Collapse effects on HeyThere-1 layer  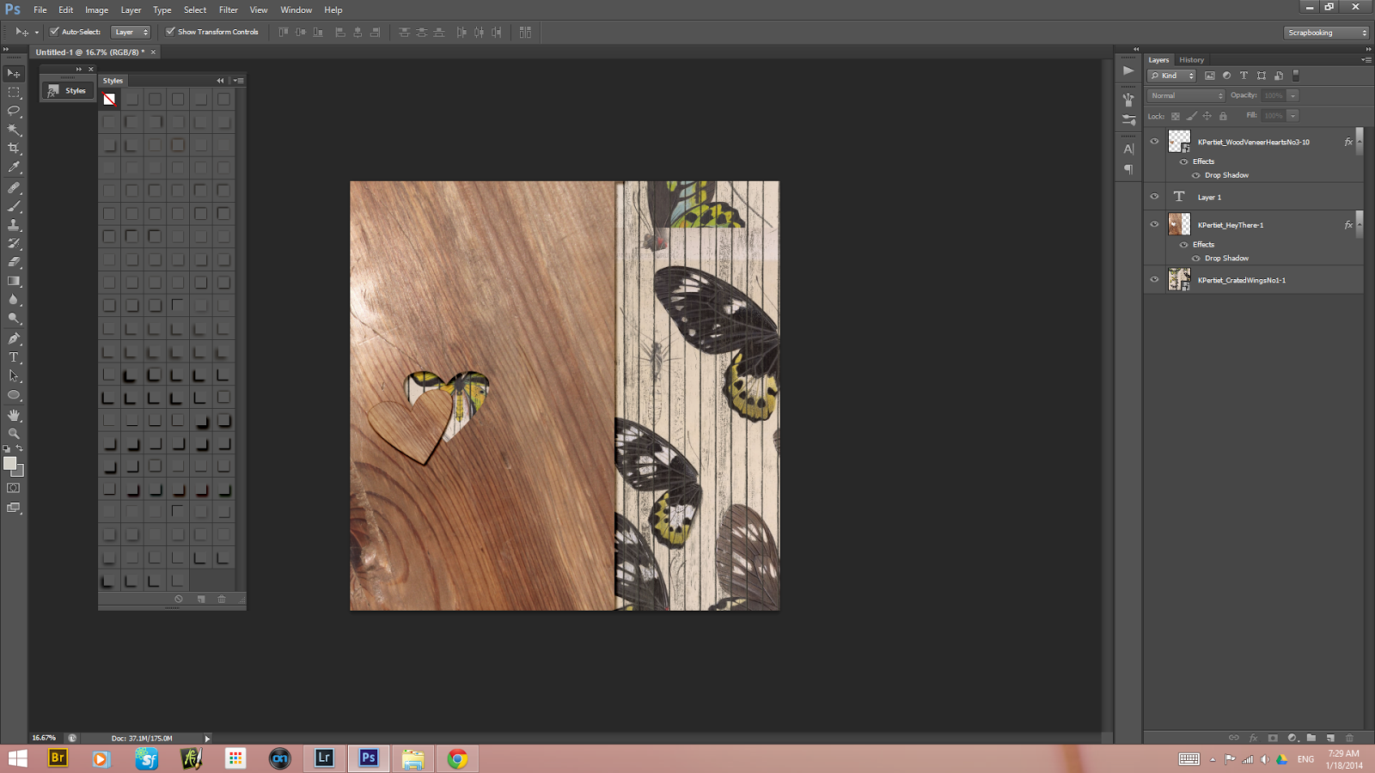(1359, 224)
